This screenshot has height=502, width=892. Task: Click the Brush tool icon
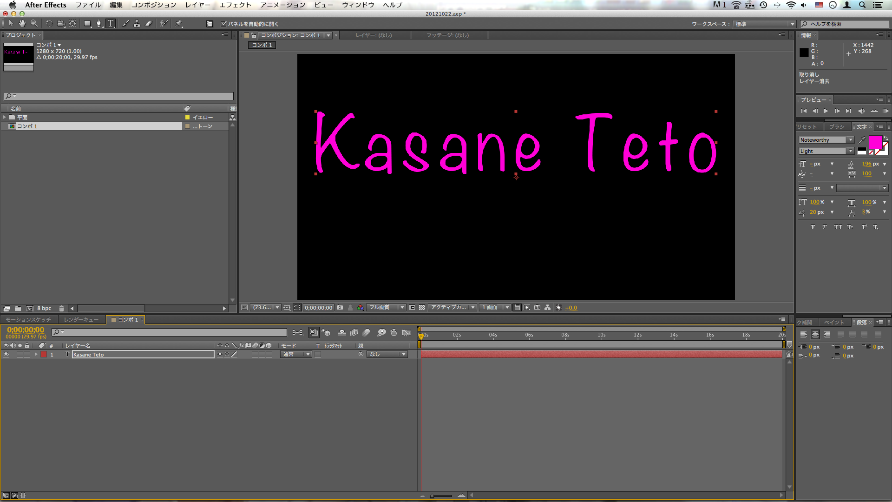125,23
